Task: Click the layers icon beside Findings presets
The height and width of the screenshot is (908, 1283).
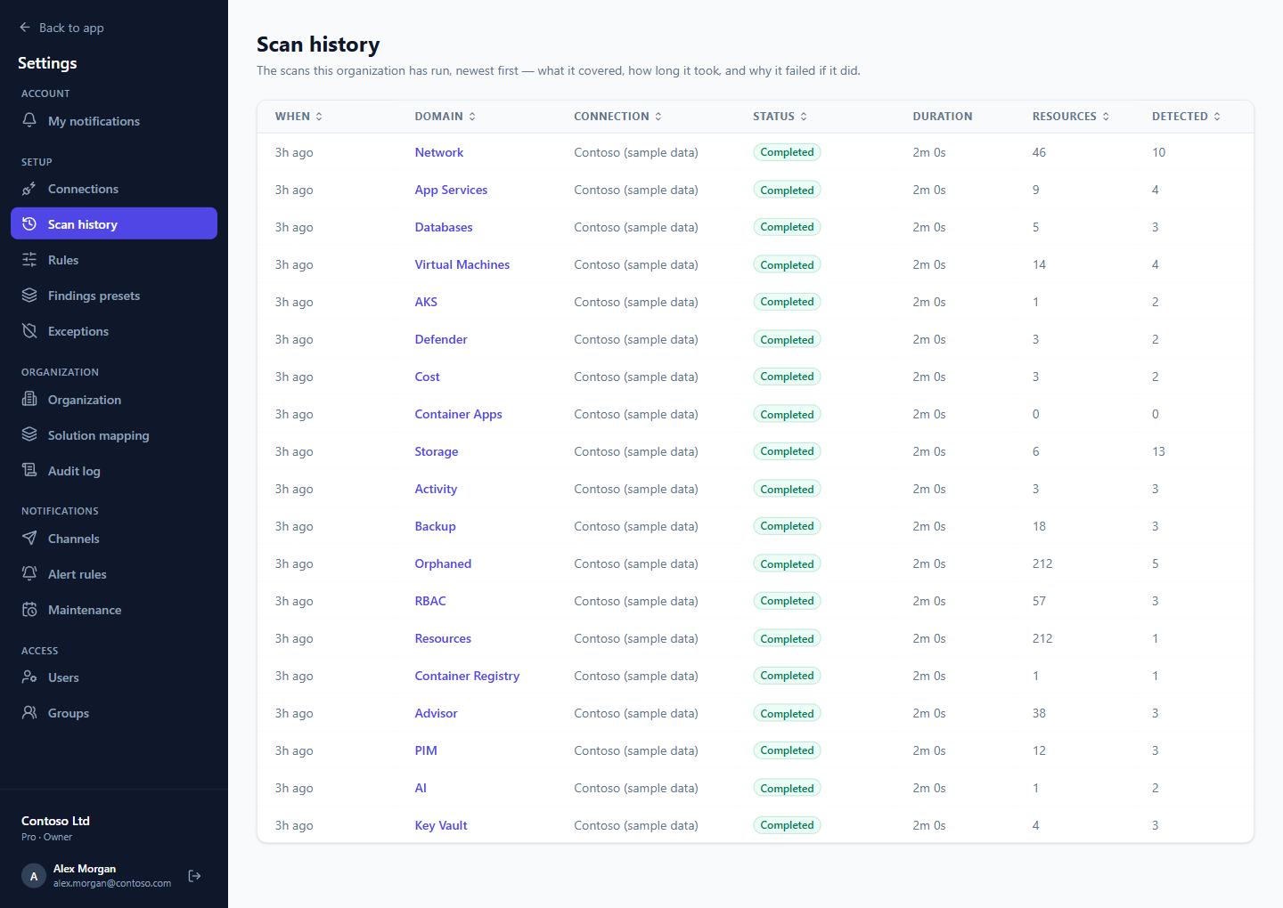Action: [x=29, y=295]
